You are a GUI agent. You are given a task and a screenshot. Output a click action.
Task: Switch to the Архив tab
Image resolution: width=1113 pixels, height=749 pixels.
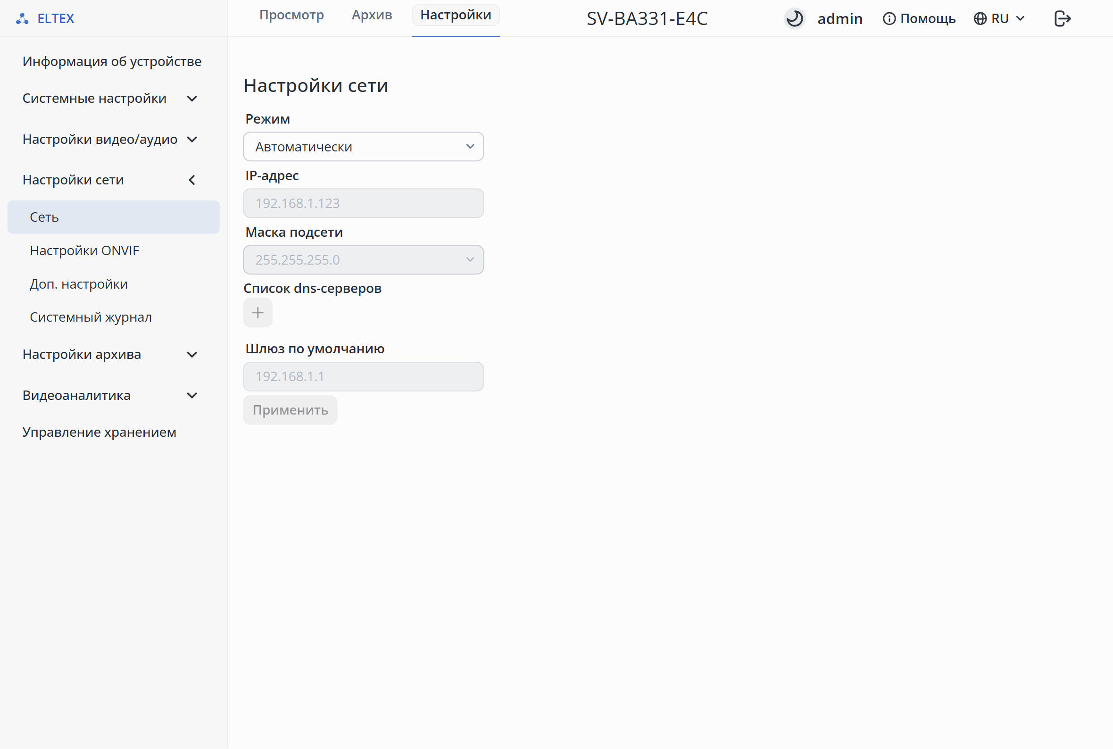tap(372, 15)
